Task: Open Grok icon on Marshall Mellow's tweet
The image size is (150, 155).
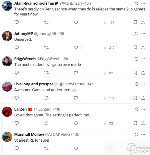Action: tap(137, 135)
